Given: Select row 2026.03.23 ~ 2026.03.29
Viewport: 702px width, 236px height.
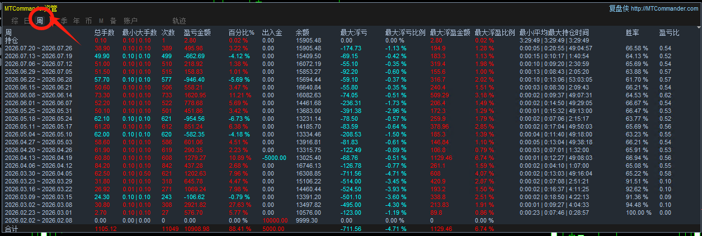Looking at the screenshot, I should [39, 181].
